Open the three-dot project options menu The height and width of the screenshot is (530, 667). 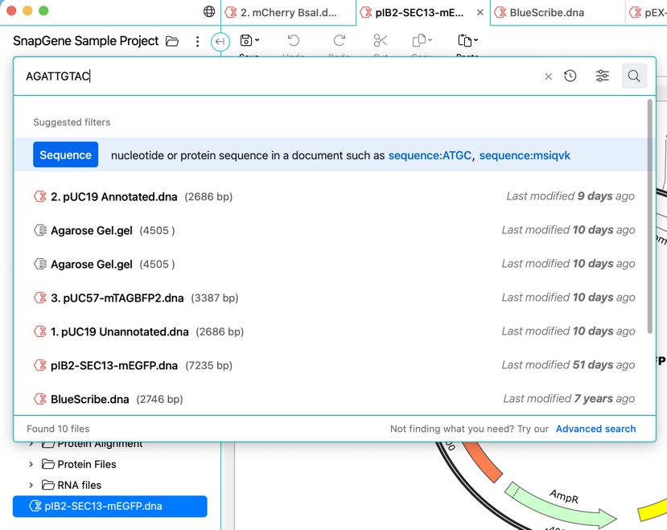click(197, 41)
